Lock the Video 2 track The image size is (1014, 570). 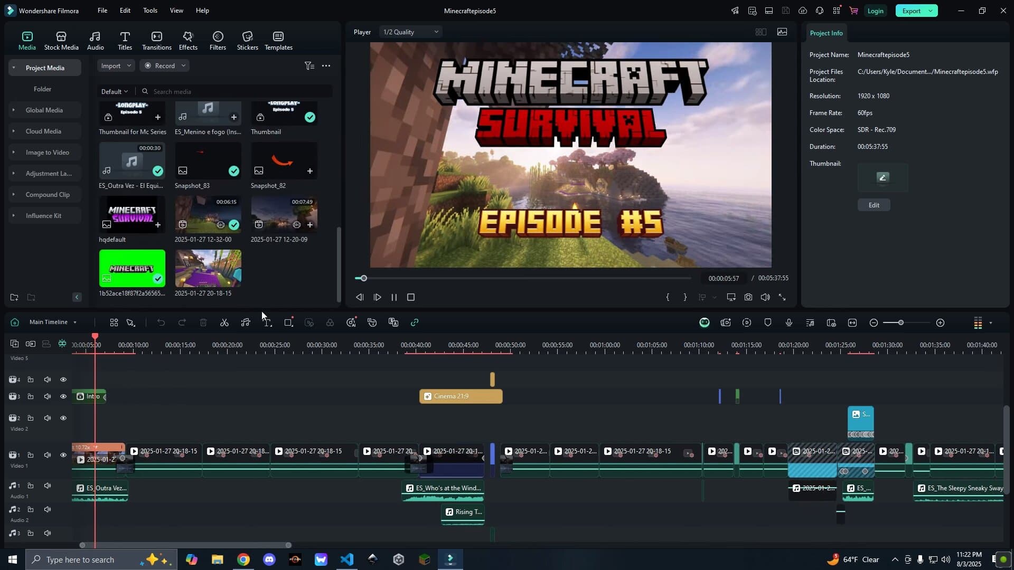(x=31, y=417)
